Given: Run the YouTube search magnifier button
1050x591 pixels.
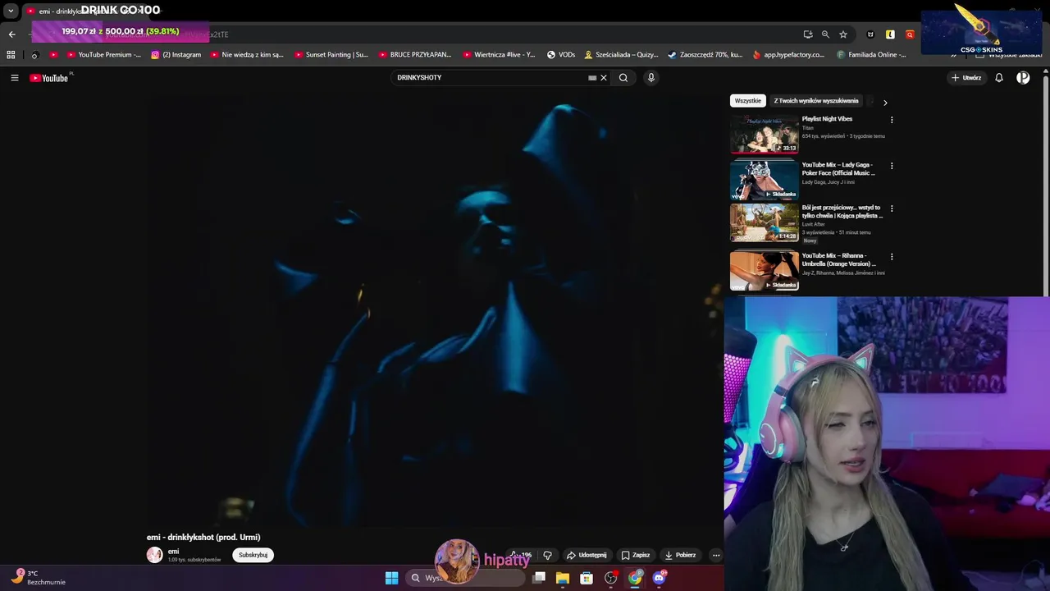Looking at the screenshot, I should click(623, 78).
